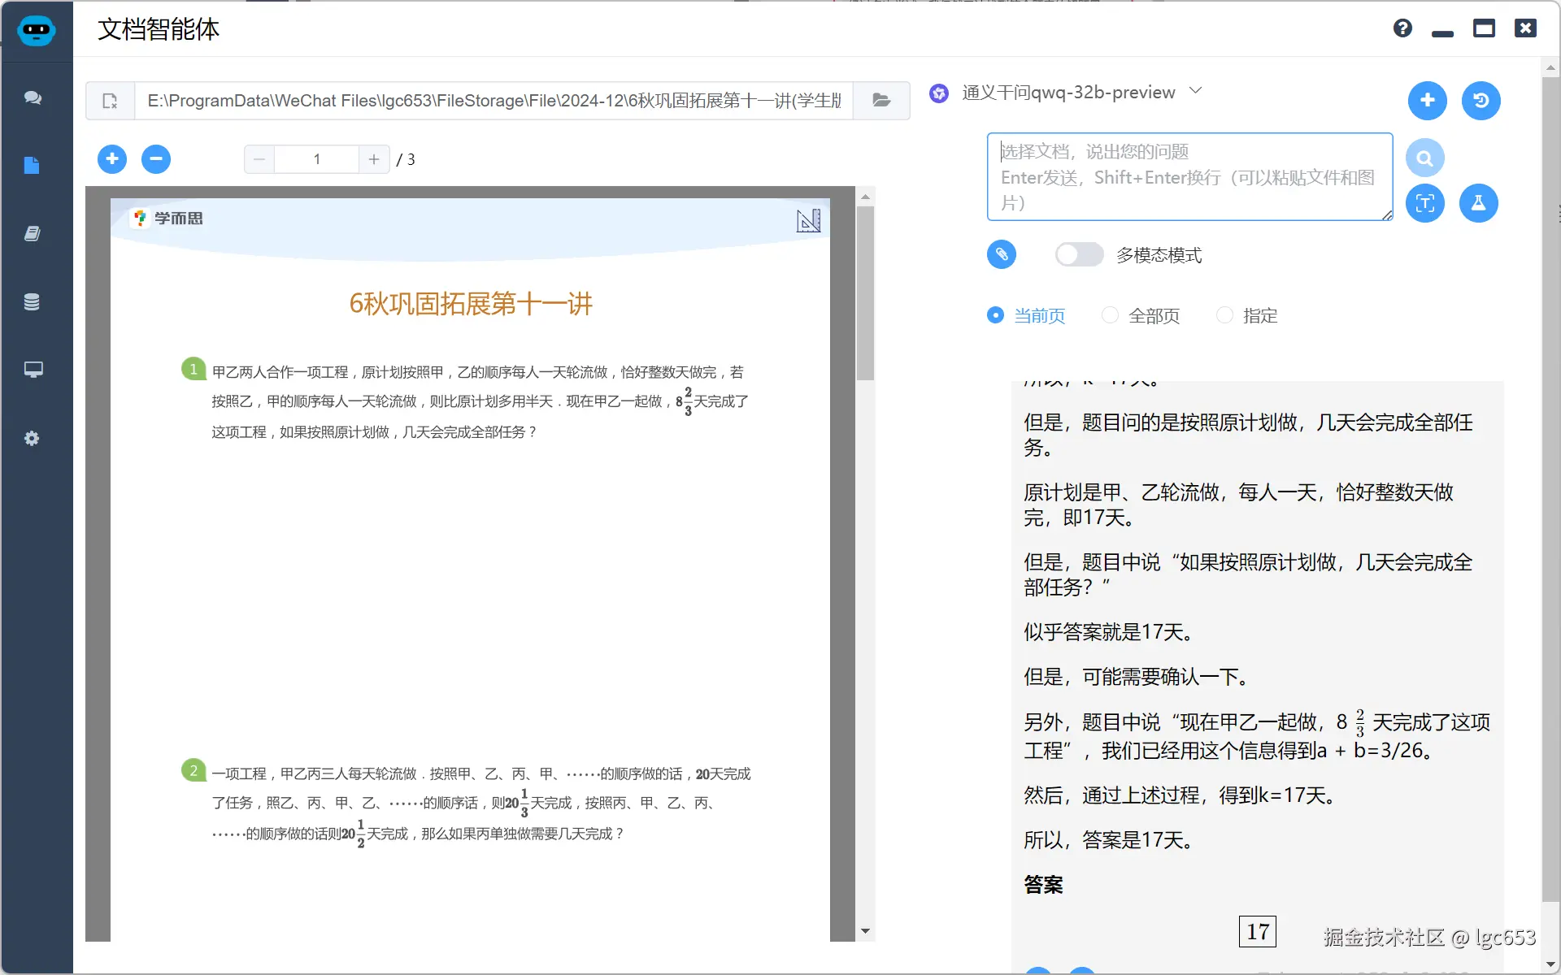Screen dimensions: 1561x975
Task: Select the 指定 radio option
Action: 1224,315
